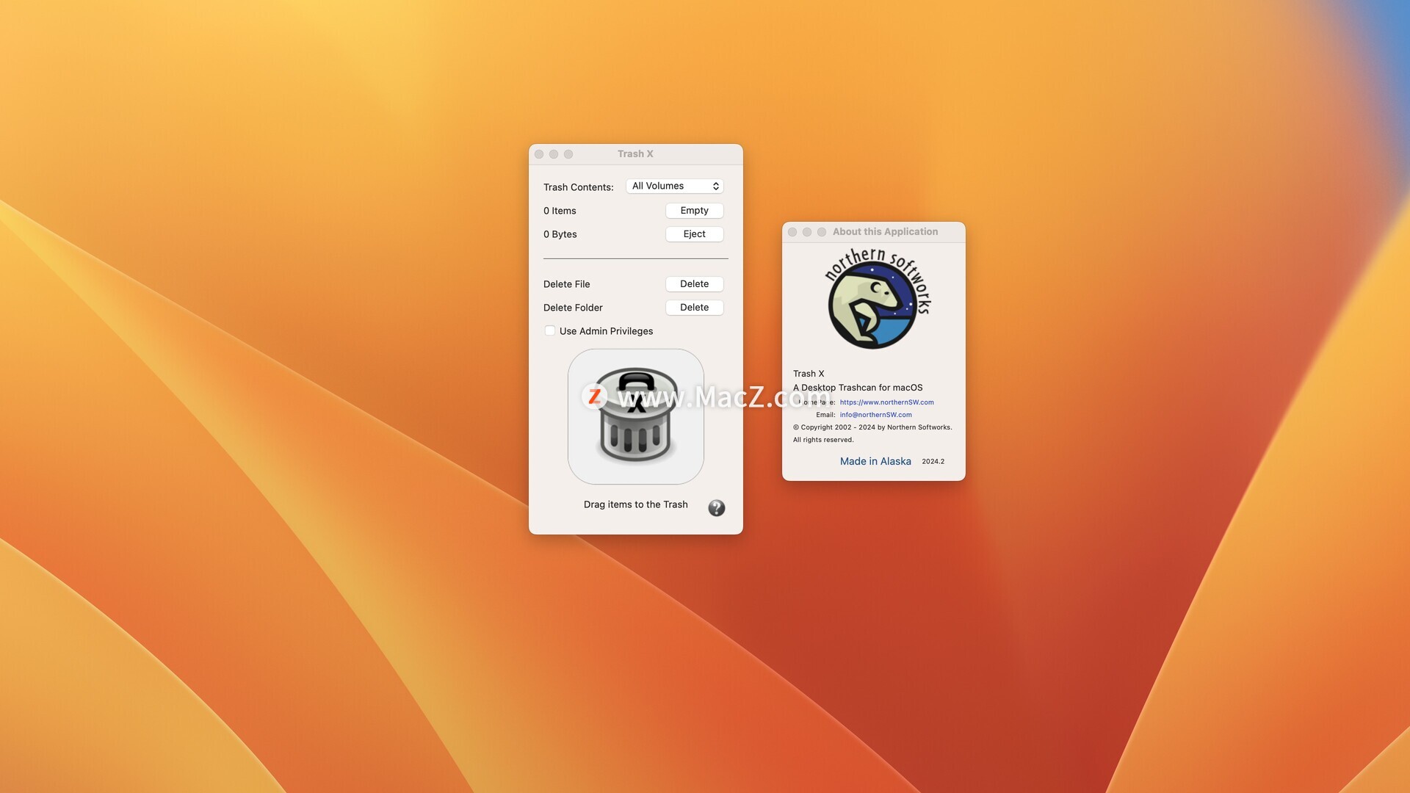Click Delete button beside Delete File

[x=694, y=284]
